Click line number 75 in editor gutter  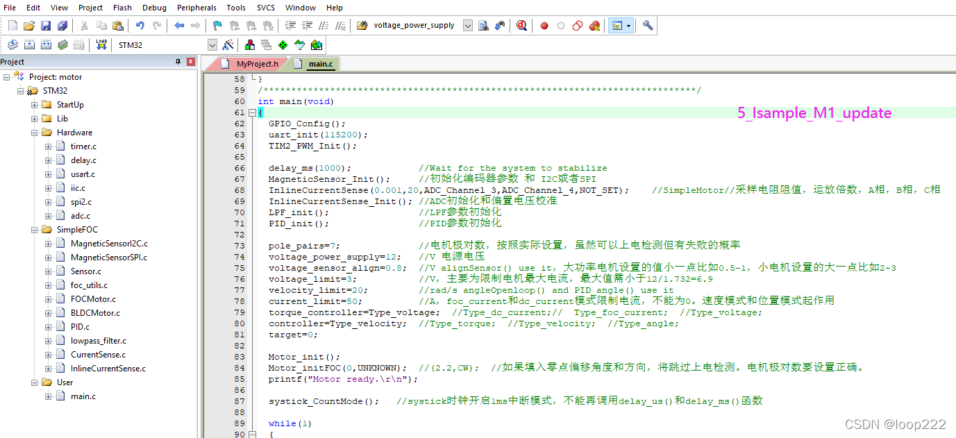(240, 268)
